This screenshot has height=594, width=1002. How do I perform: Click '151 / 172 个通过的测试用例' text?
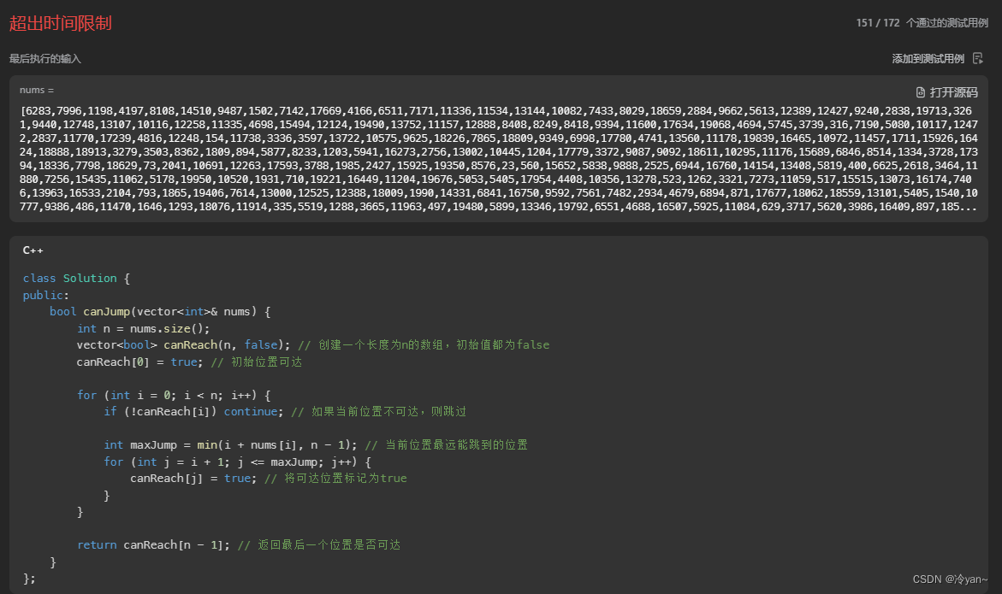[922, 23]
